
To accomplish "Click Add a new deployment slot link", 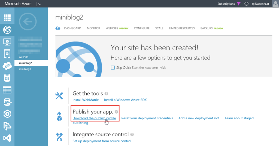I will click(x=199, y=118).
